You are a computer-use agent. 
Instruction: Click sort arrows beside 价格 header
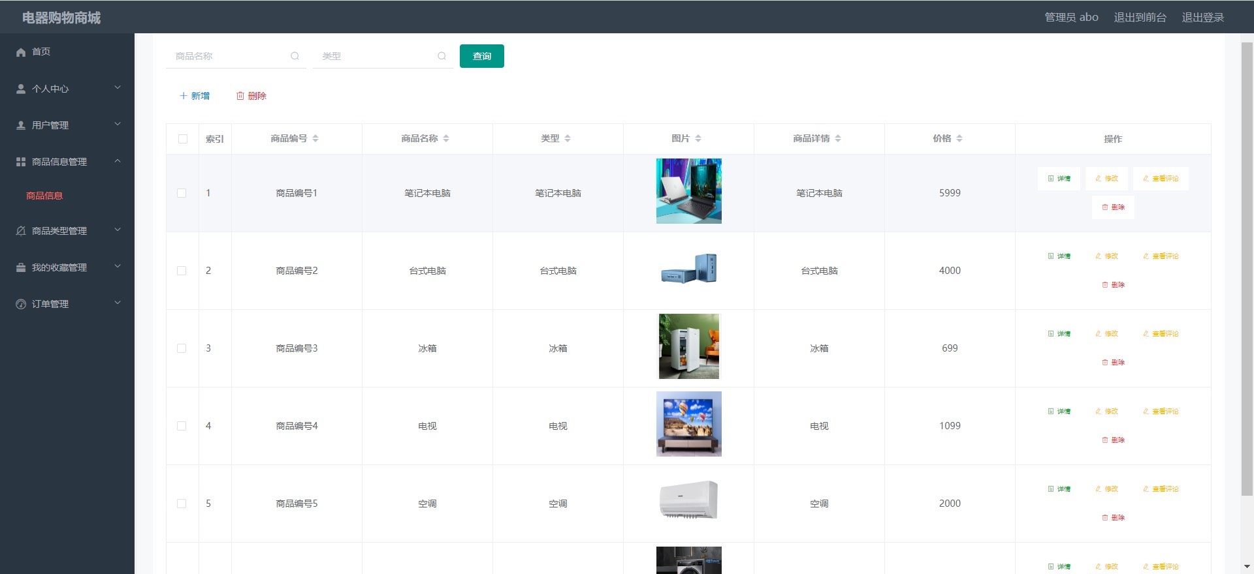coord(959,138)
